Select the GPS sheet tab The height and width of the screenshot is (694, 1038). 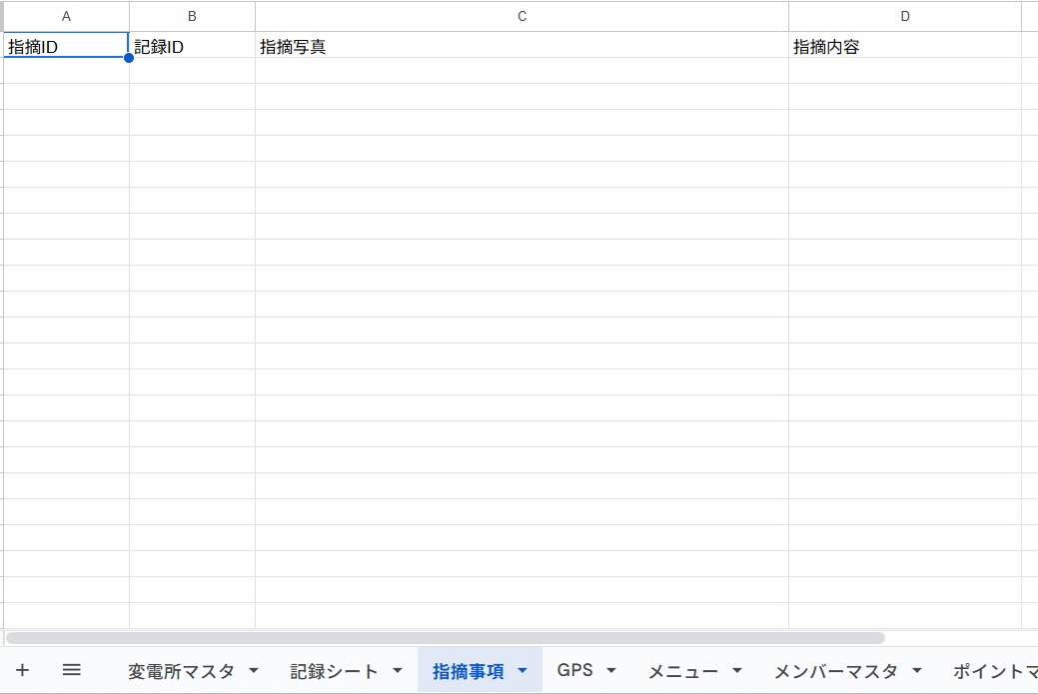point(574,671)
